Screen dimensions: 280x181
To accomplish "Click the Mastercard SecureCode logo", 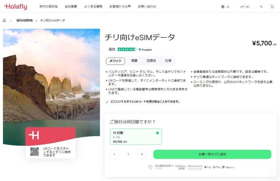I will pyautogui.click(x=195, y=167).
